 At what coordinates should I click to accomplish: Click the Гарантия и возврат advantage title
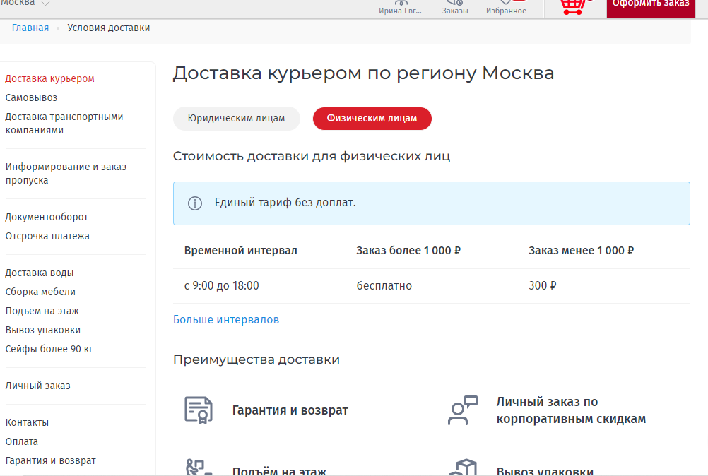point(290,410)
